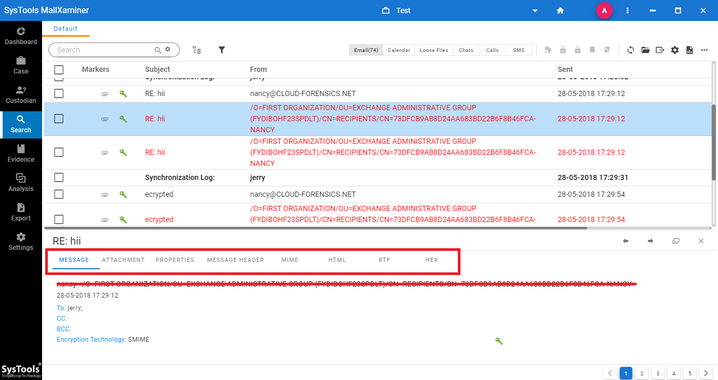Open the Evidence sidebar section
This screenshot has width=718, height=380.
(x=21, y=153)
